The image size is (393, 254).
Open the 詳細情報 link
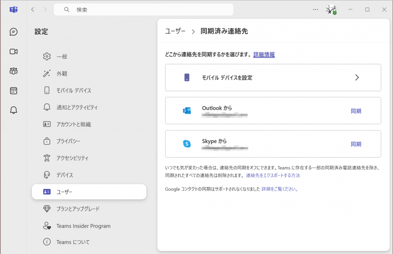[x=264, y=54]
